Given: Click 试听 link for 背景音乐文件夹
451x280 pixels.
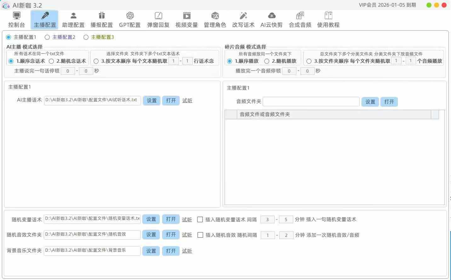Looking at the screenshot, I should (187, 251).
